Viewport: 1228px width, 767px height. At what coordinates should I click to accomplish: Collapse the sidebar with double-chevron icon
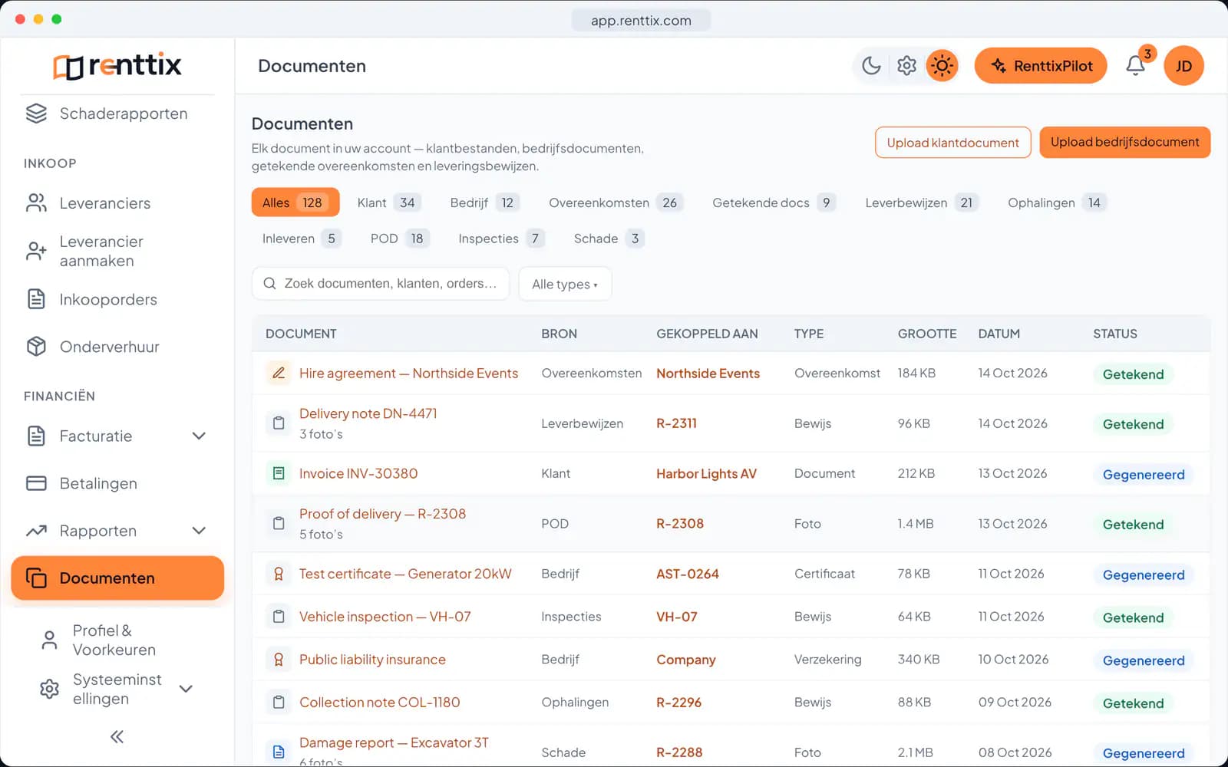[117, 737]
